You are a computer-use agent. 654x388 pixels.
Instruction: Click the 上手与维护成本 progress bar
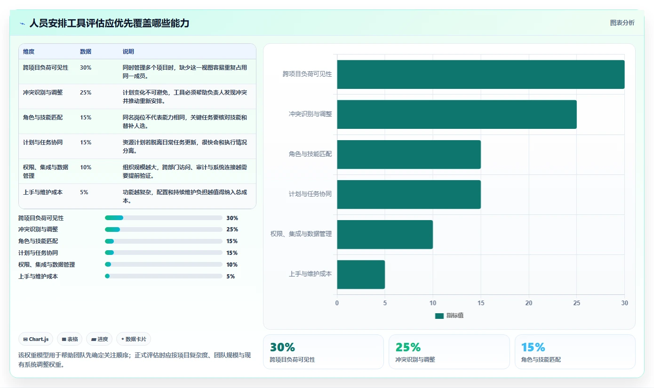[x=164, y=276]
